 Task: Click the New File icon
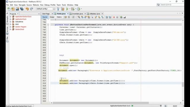[x=9, y=9]
